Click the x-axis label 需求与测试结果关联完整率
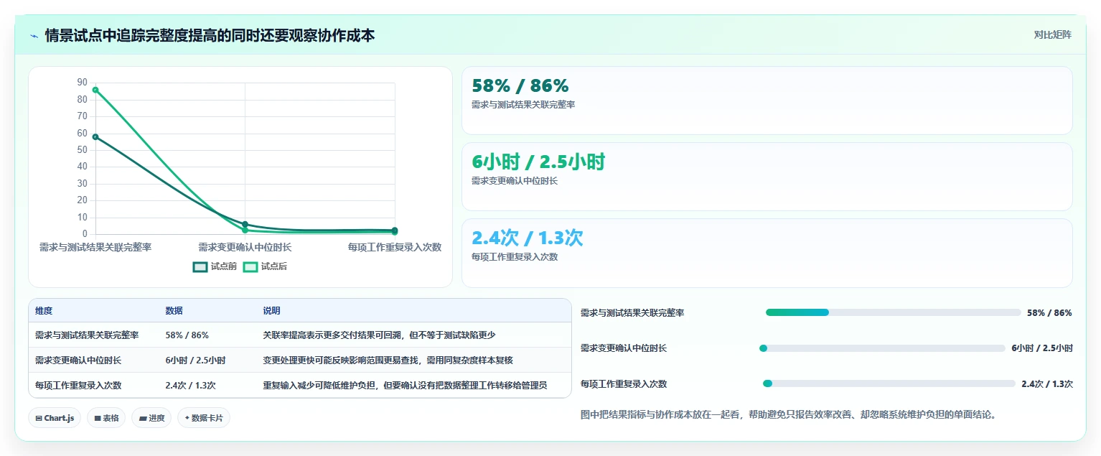Viewport: 1101px width, 456px height. point(95,247)
